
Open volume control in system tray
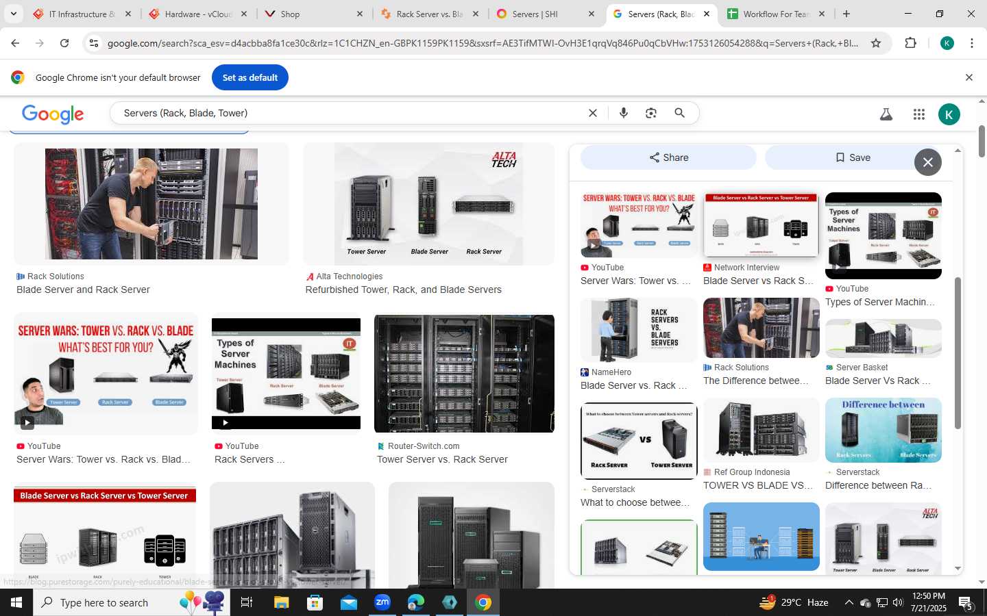click(x=898, y=602)
